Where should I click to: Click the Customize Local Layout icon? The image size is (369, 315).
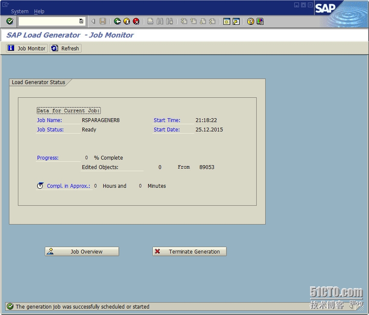click(260, 21)
